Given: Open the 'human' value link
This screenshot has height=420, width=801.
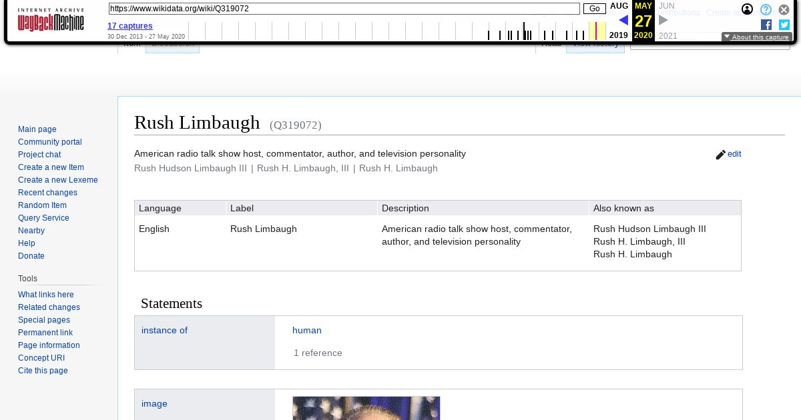Looking at the screenshot, I should coord(307,330).
